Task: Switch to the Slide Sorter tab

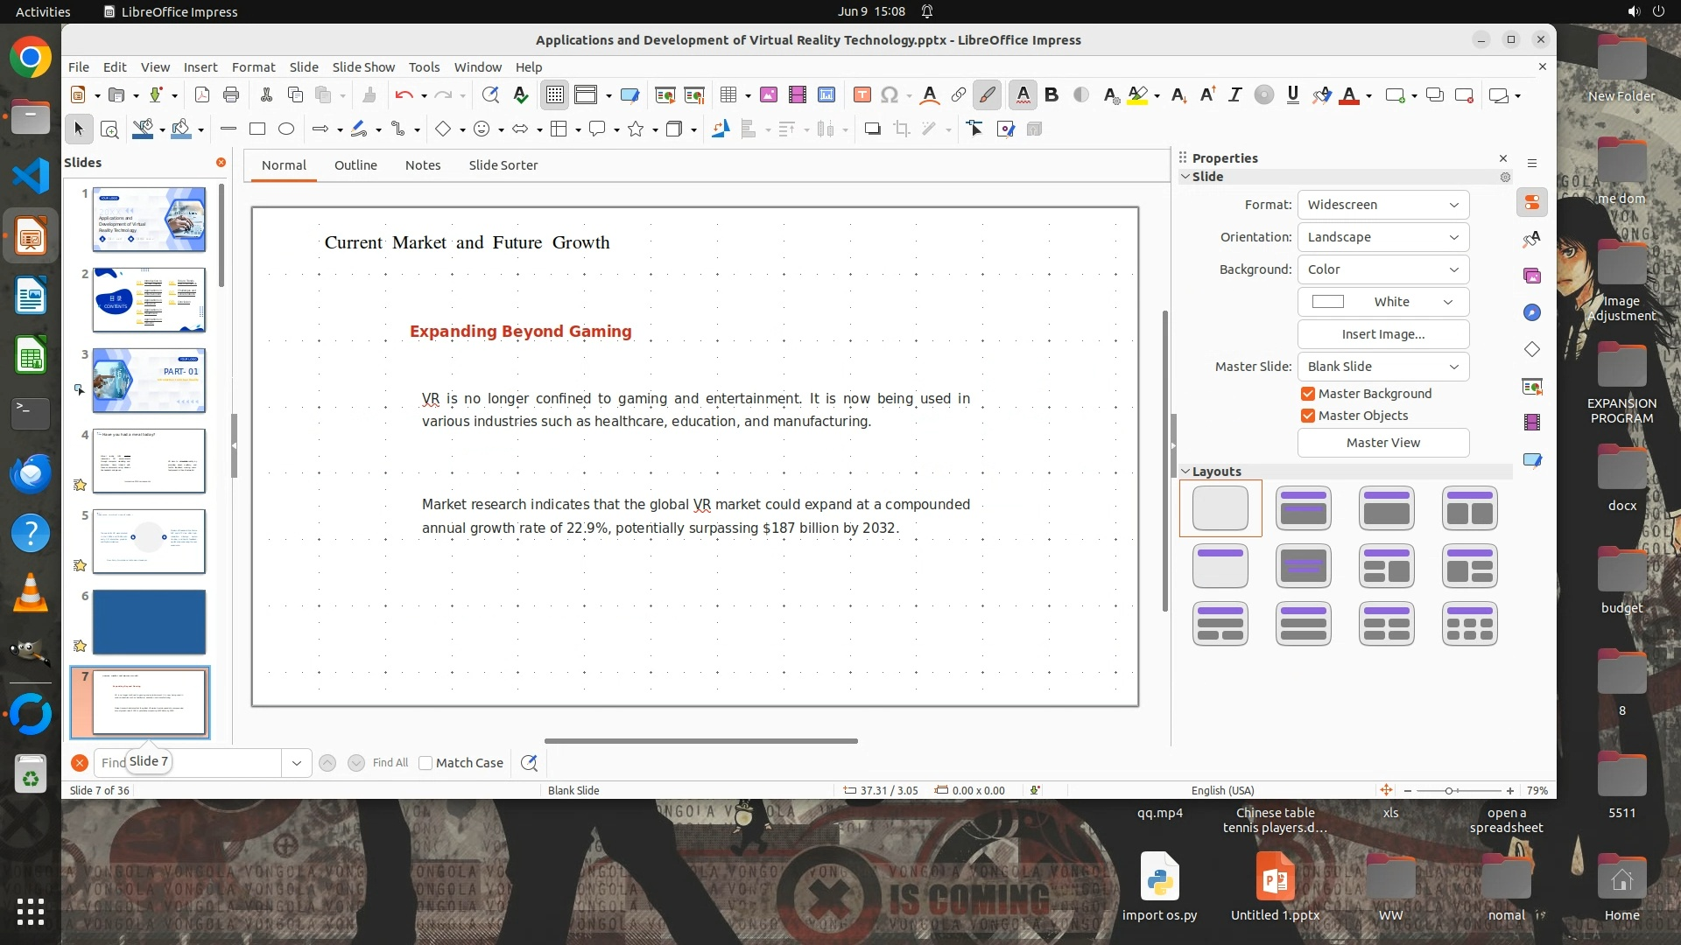Action: (503, 165)
